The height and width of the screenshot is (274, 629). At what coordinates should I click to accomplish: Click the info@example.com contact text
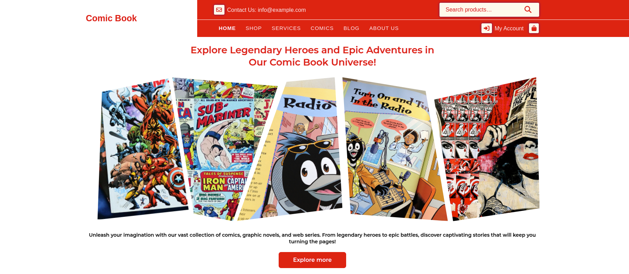pos(282,10)
